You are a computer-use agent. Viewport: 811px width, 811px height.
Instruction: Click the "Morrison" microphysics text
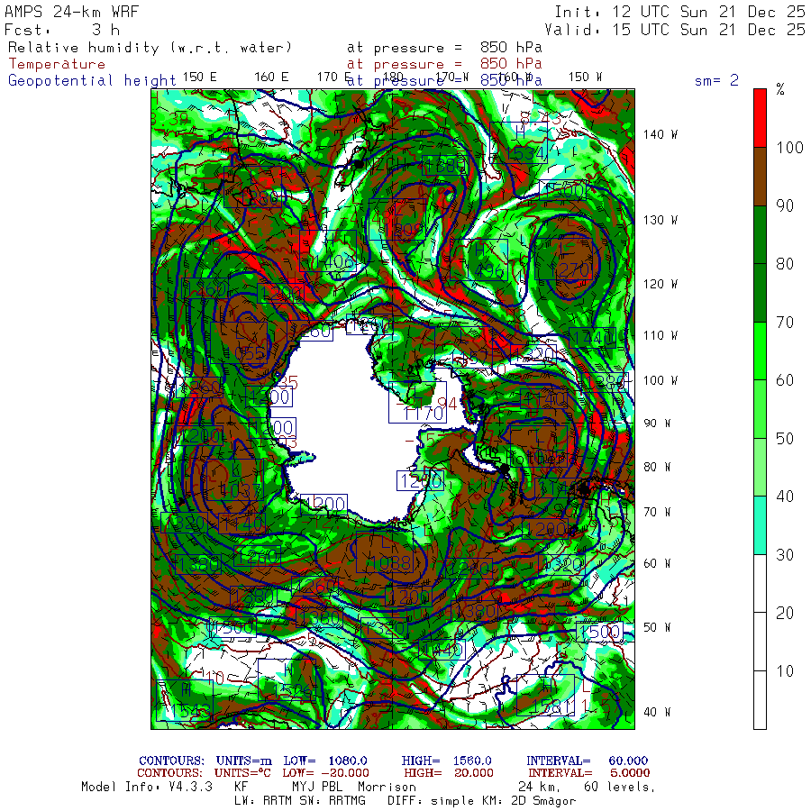point(387,787)
